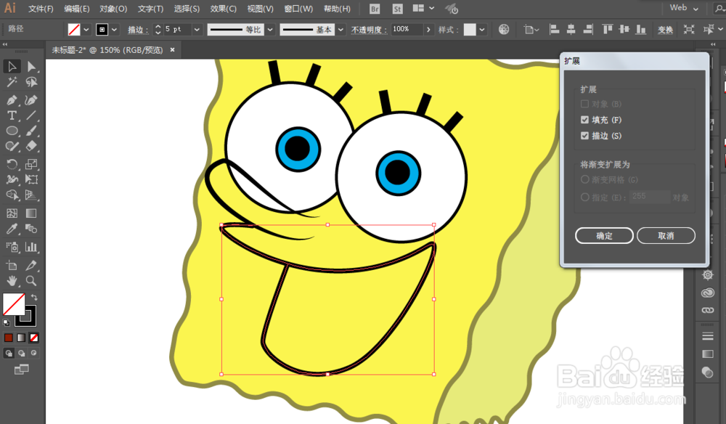Select the Magic Wand tool

tap(12, 82)
